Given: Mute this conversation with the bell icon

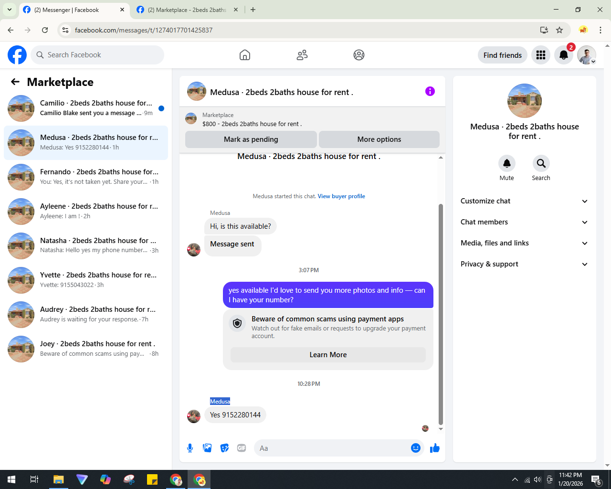Looking at the screenshot, I should point(507,163).
